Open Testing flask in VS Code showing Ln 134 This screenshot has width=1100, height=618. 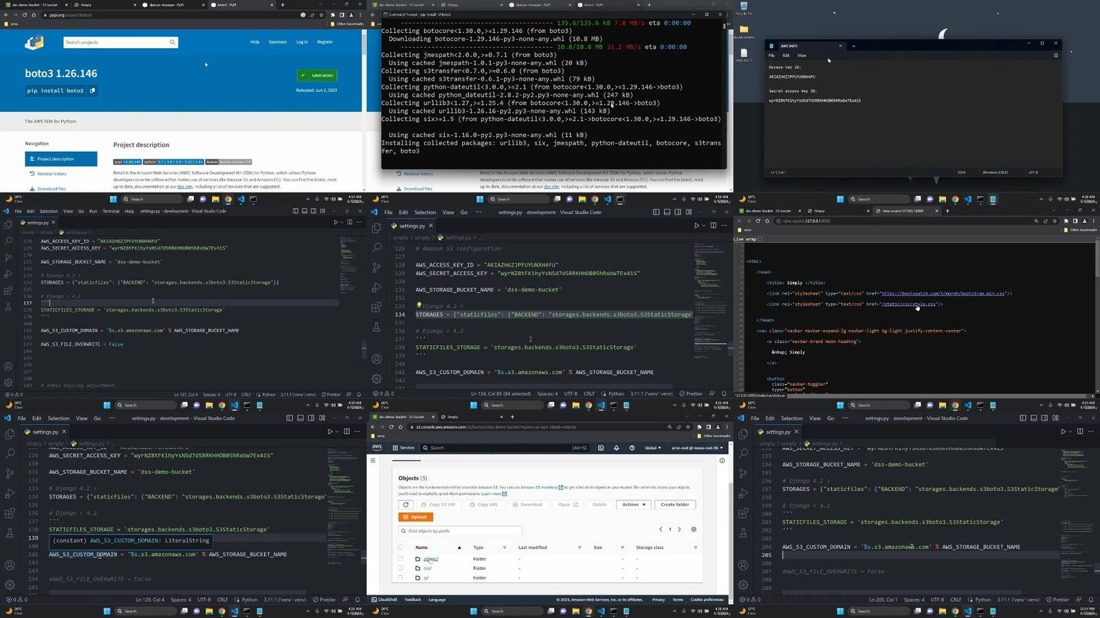376,327
